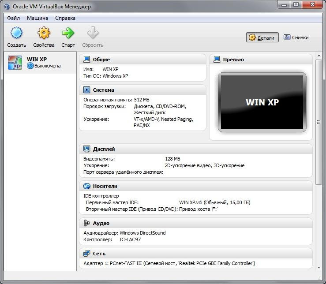Click the Превью section header title

pos(233,60)
